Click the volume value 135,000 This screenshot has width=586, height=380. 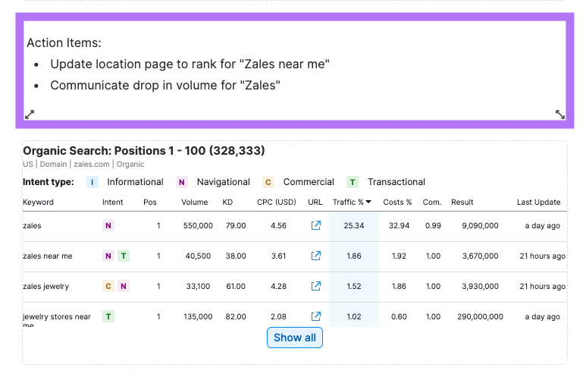coord(198,316)
